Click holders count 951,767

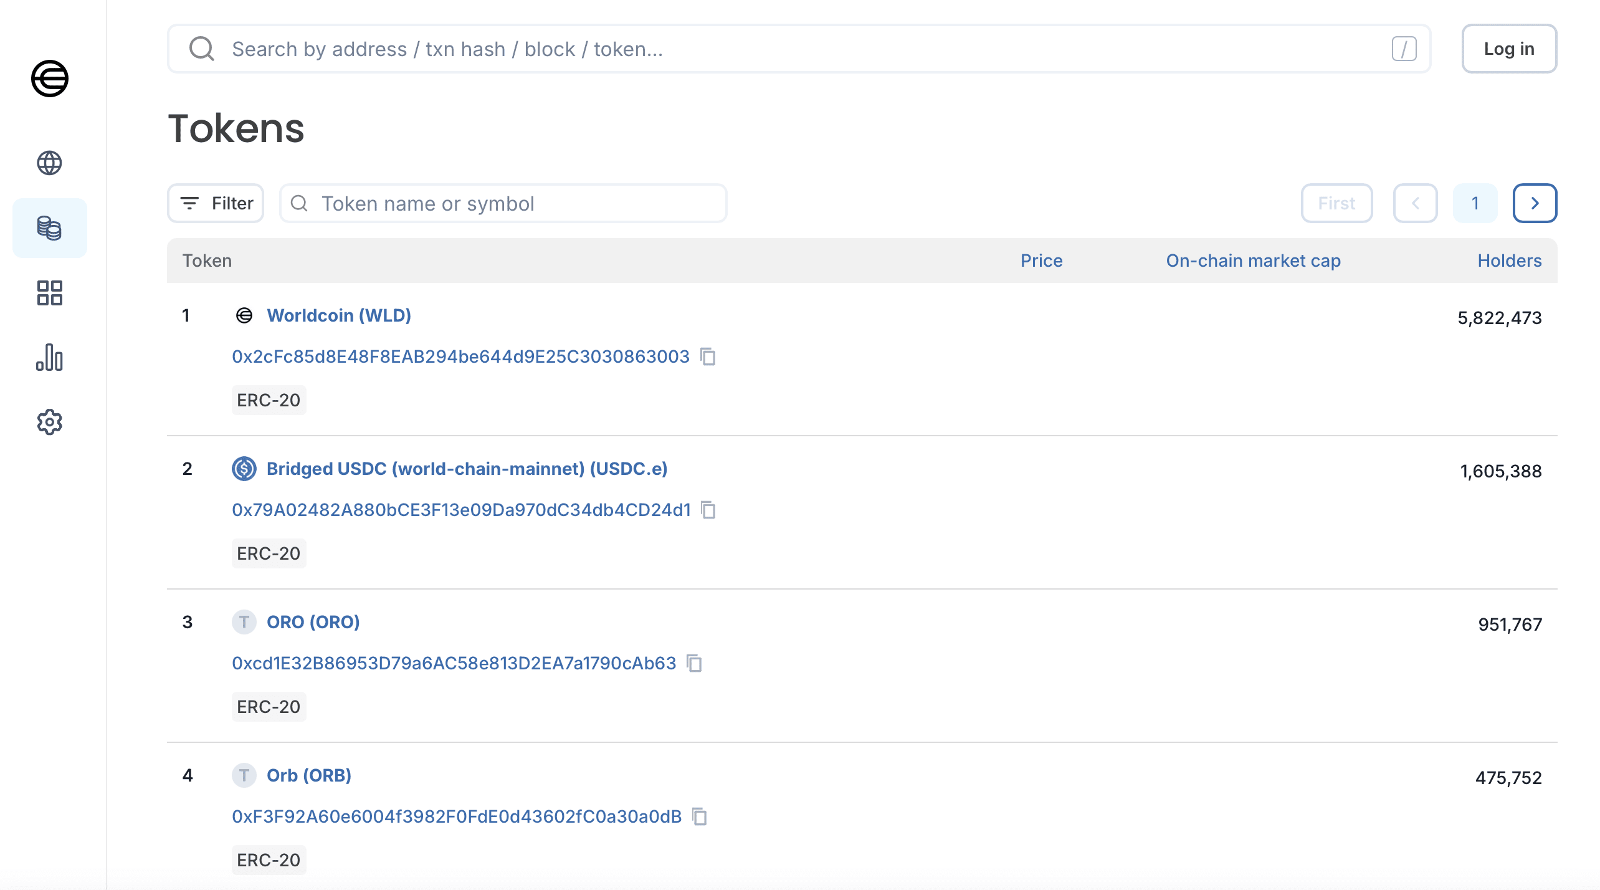click(x=1510, y=624)
